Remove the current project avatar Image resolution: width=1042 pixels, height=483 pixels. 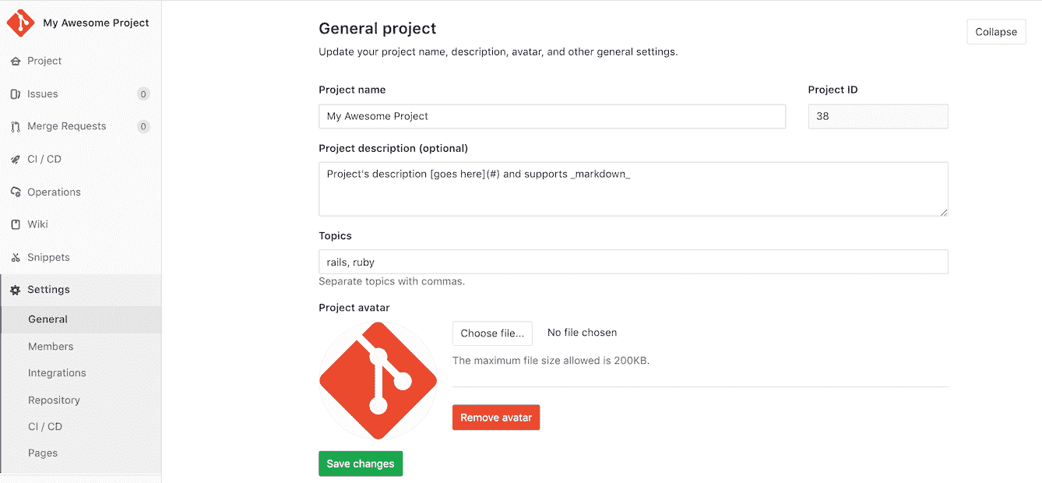[495, 417]
